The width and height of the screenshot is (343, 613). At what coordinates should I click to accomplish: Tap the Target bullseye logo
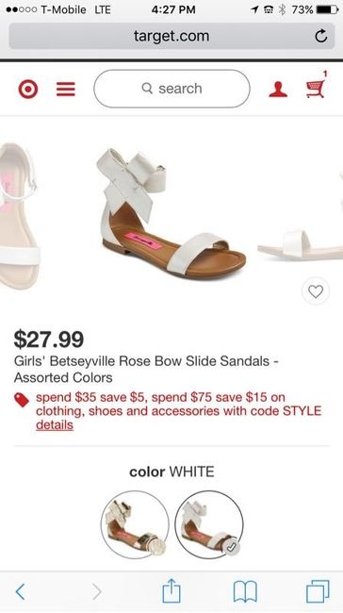(x=28, y=90)
